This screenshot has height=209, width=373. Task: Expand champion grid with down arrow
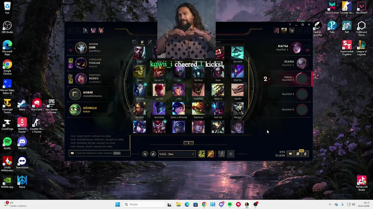pyautogui.click(x=189, y=143)
